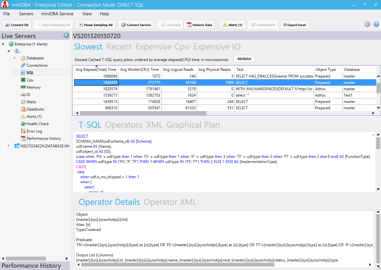This screenshot has height=270, width=381.
Task: Open settings via the gear icon
Action: (x=367, y=24)
